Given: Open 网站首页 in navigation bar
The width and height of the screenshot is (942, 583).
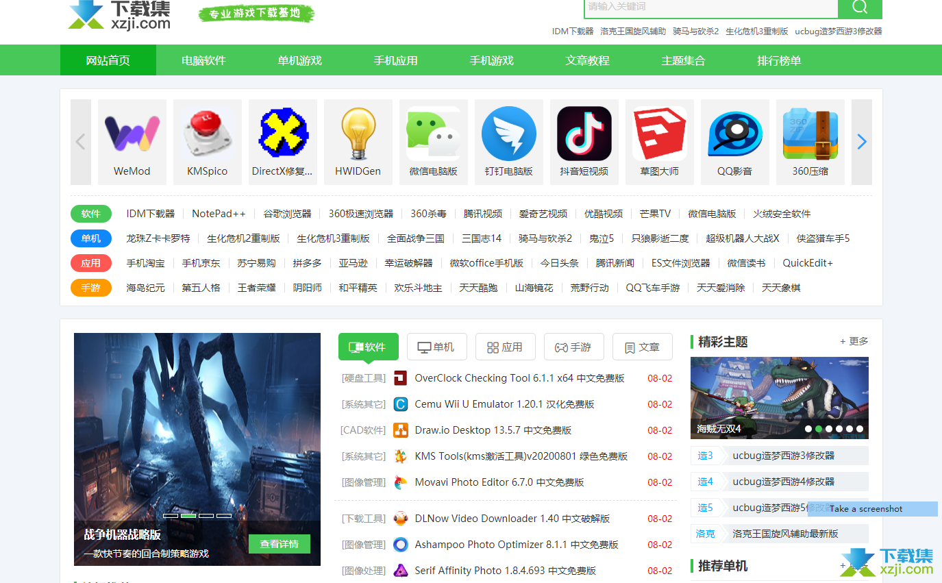Looking at the screenshot, I should click(108, 60).
